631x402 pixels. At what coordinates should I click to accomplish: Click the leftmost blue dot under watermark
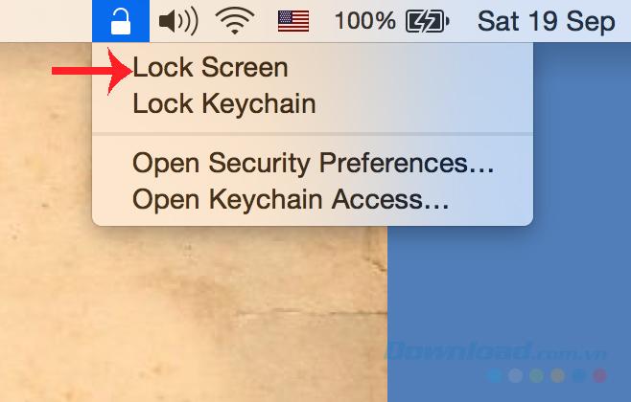pos(494,376)
